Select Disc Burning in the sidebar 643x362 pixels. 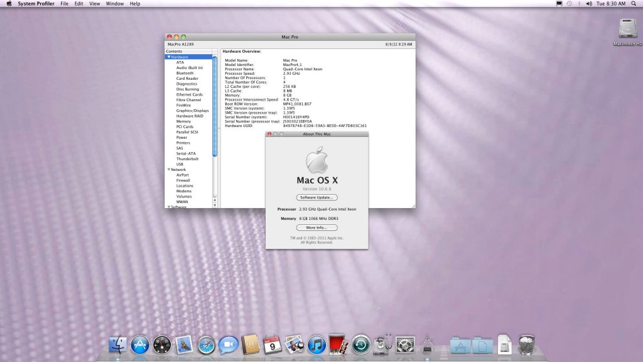[x=187, y=89]
